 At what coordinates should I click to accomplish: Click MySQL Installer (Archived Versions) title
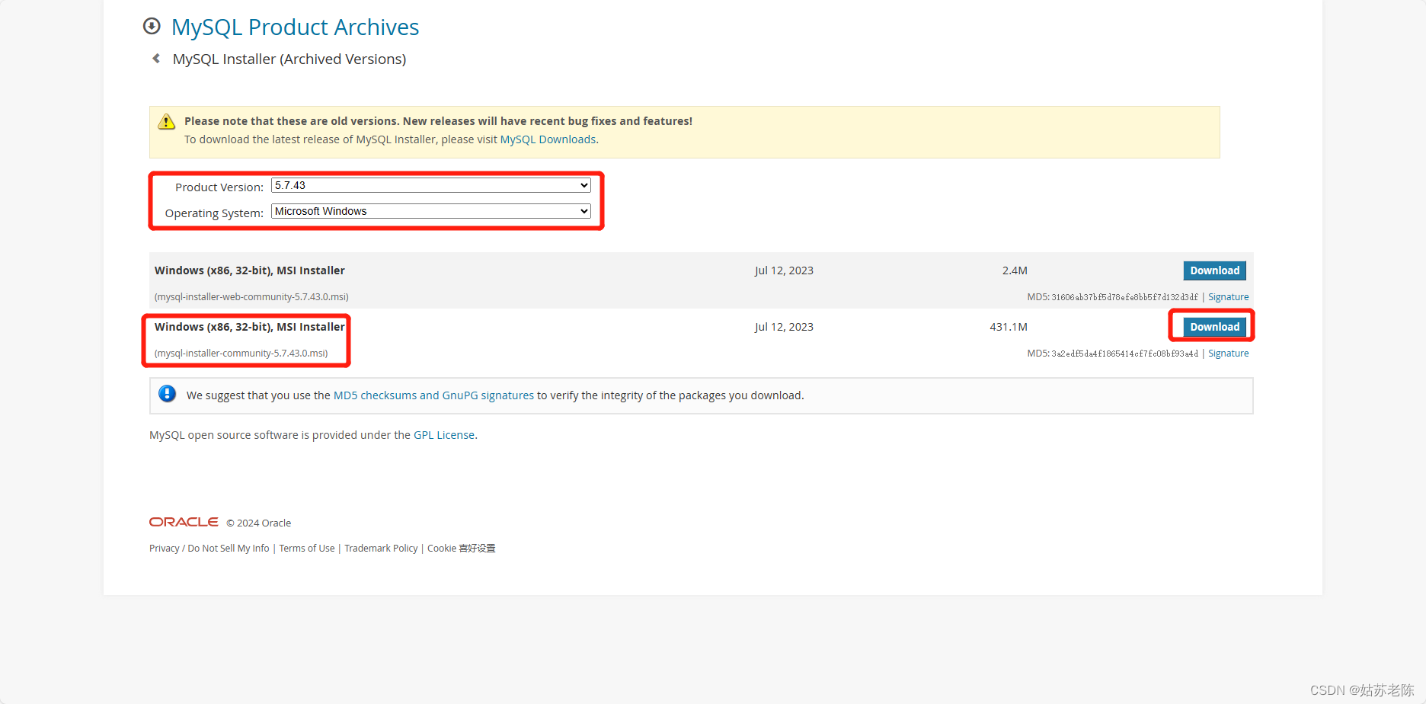coord(289,59)
